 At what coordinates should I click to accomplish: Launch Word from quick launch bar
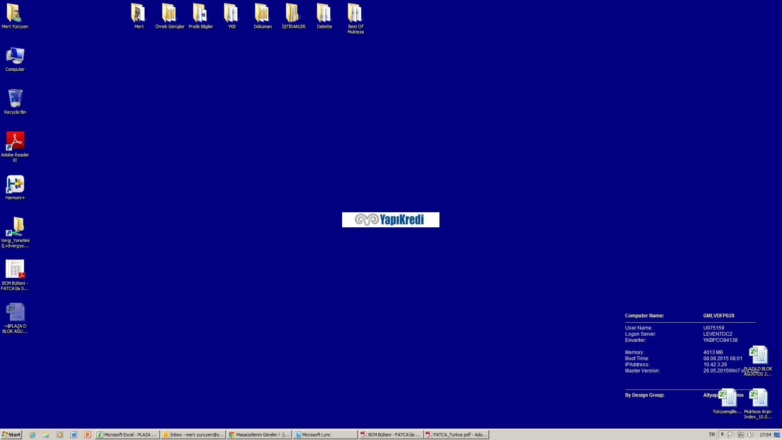coord(74,435)
